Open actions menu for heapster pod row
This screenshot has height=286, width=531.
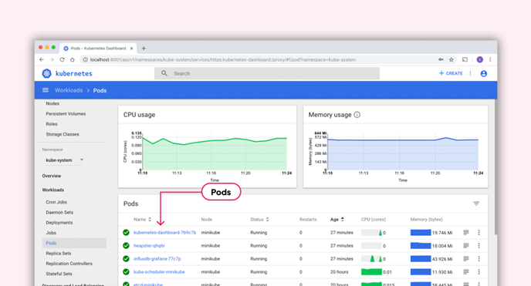tap(479, 246)
